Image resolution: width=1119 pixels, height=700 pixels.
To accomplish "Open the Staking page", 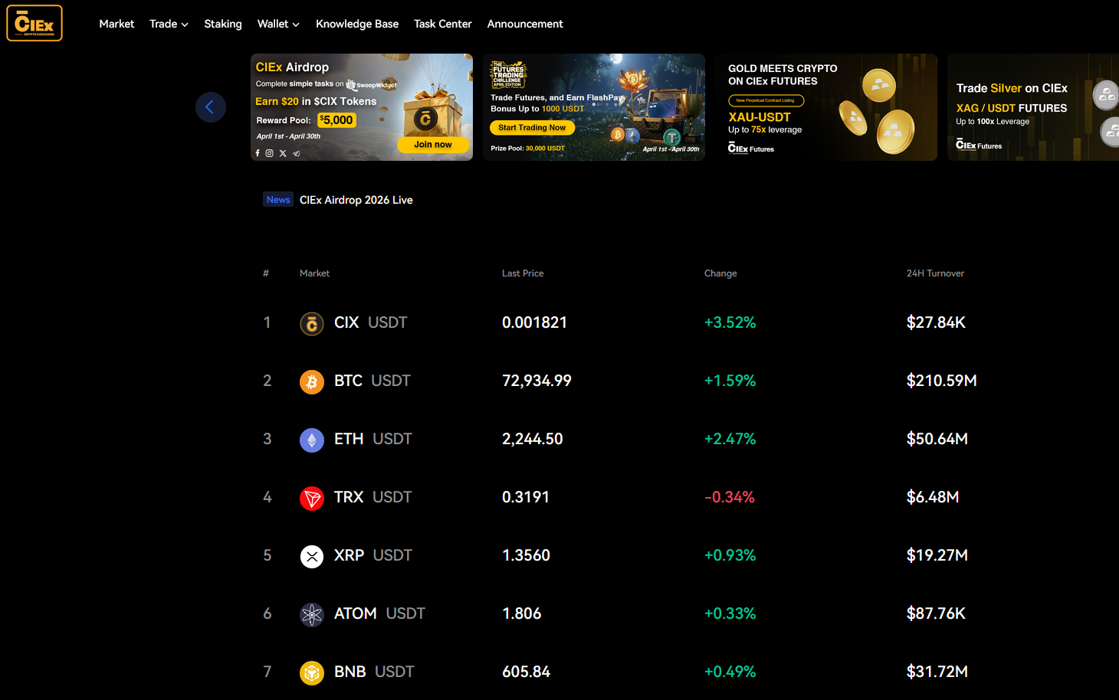I will pos(223,24).
